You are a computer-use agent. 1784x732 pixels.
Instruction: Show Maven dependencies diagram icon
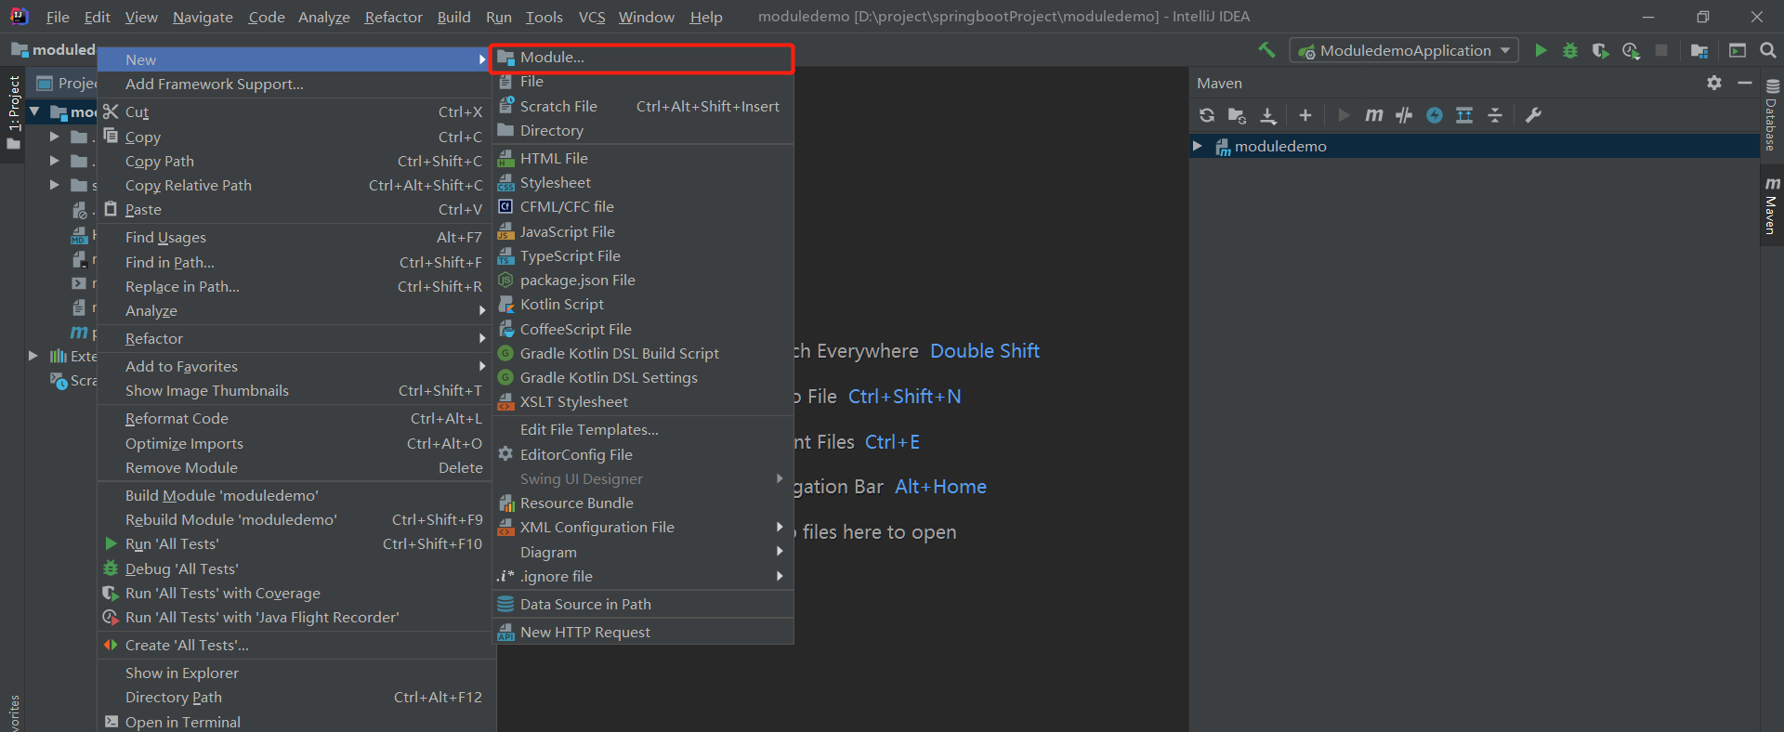tap(1464, 115)
